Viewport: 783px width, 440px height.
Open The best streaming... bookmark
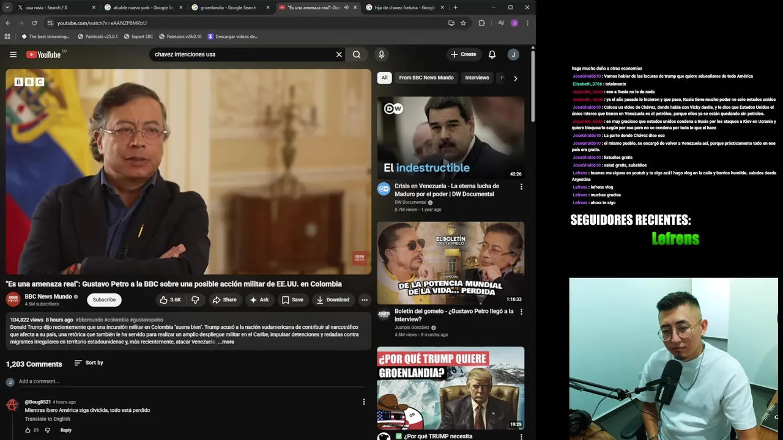[45, 36]
